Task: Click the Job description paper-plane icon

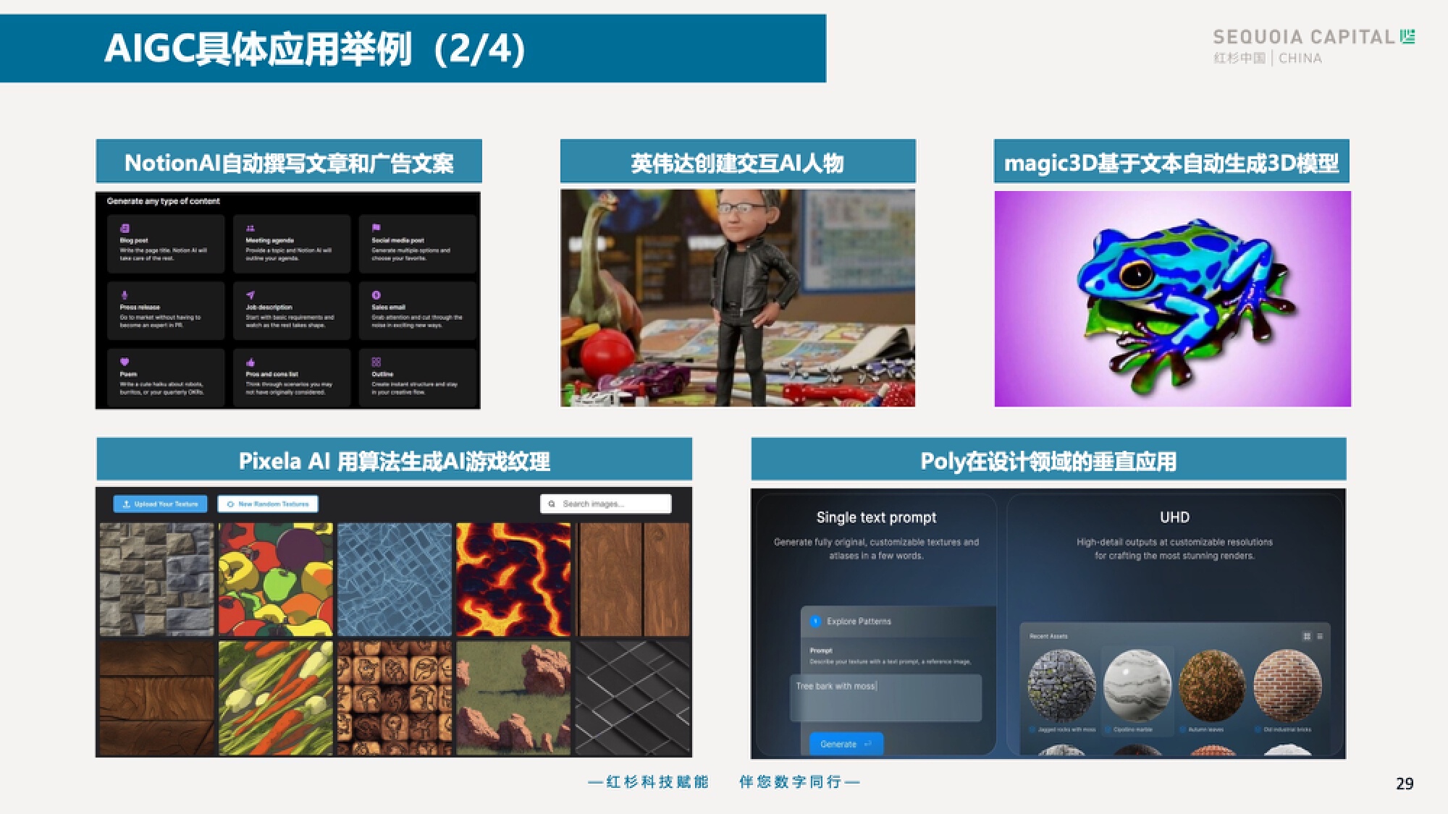Action: point(251,295)
